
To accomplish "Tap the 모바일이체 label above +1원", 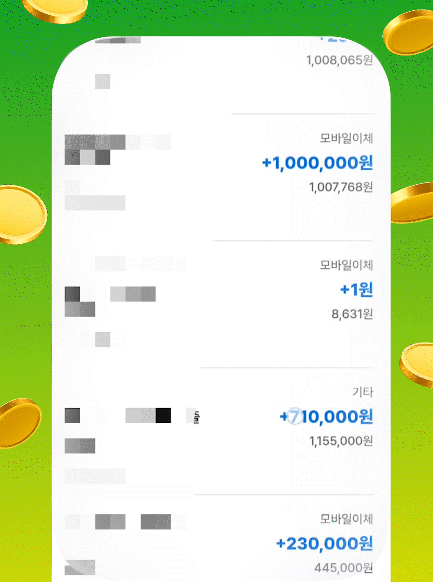I will point(346,265).
